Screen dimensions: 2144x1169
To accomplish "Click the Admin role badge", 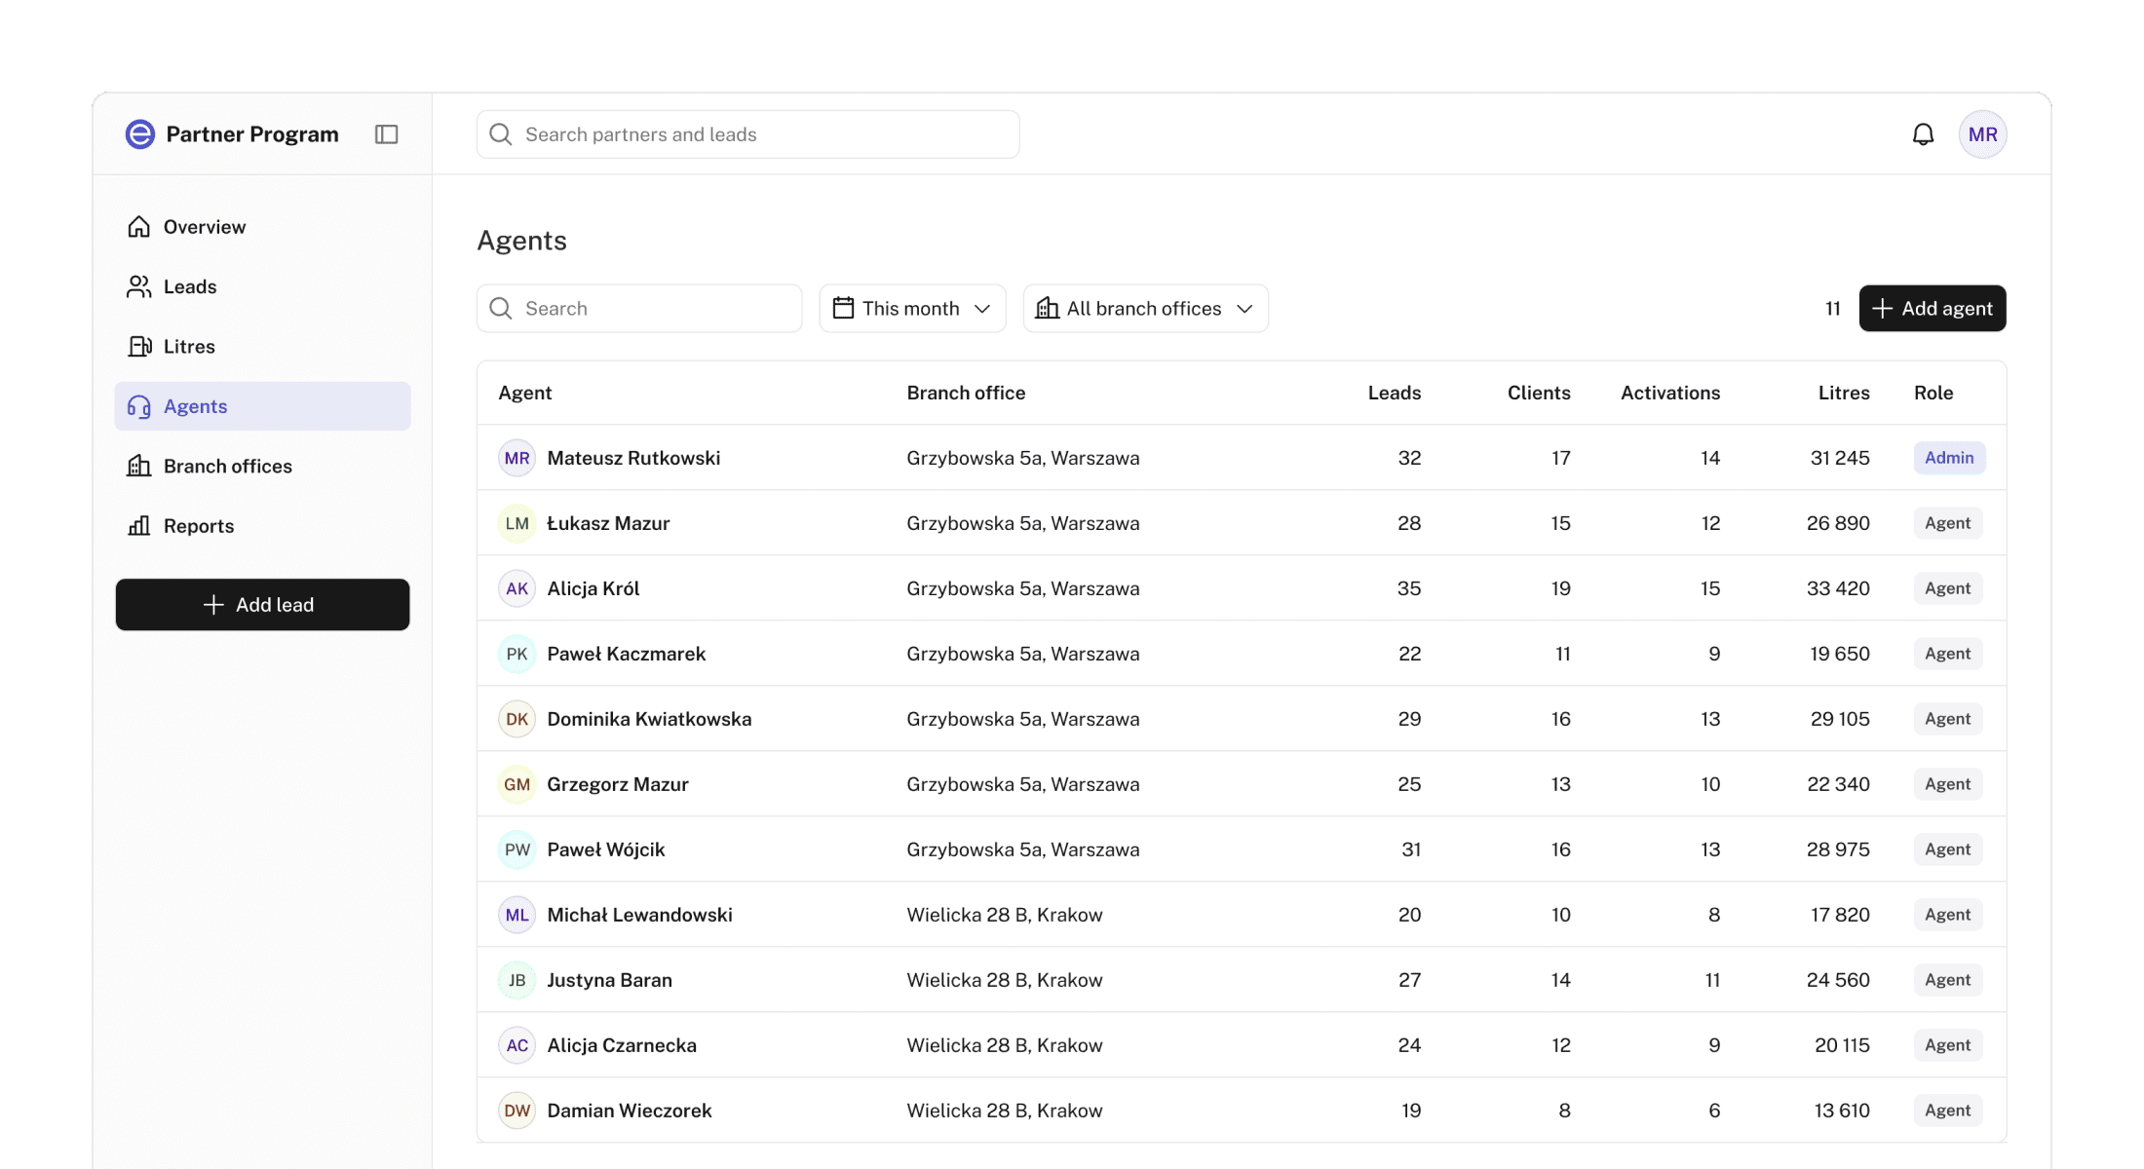I will (1948, 458).
